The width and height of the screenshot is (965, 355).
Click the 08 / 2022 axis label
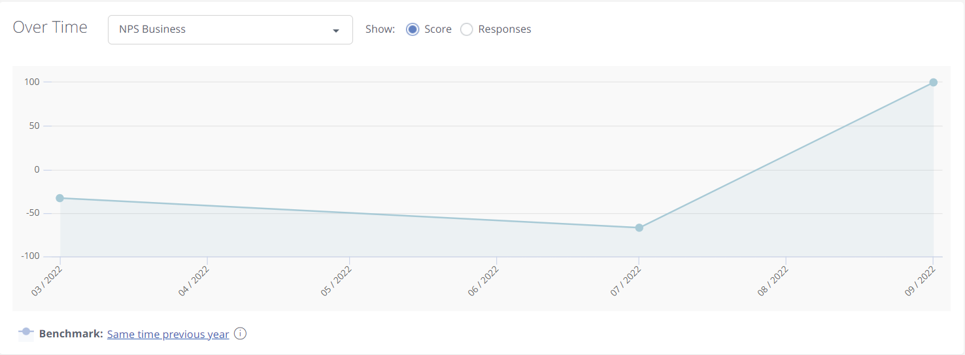click(x=773, y=281)
